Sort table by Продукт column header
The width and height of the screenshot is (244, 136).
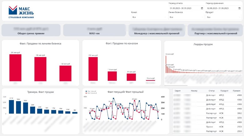224,91
